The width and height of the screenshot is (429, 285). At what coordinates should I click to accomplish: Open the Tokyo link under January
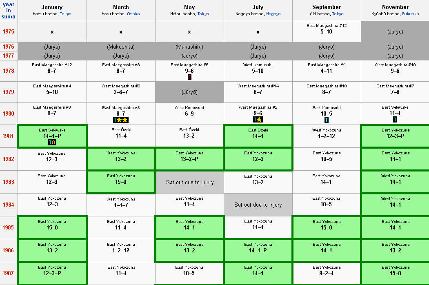tap(66, 14)
